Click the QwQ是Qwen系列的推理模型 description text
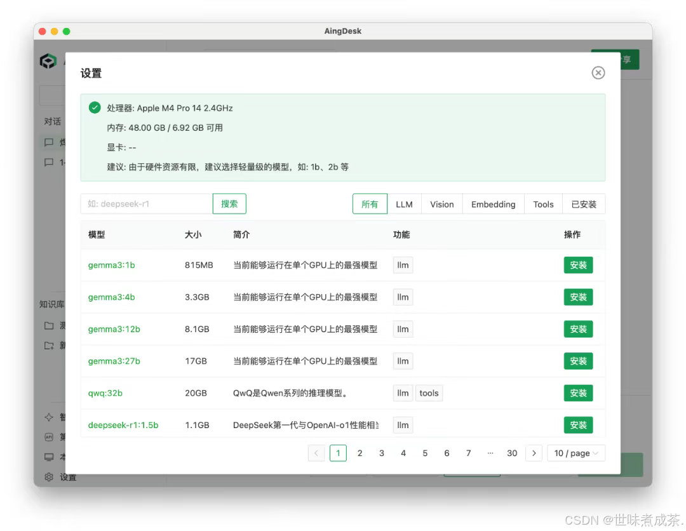Image resolution: width=686 pixels, height=531 pixels. (x=290, y=393)
